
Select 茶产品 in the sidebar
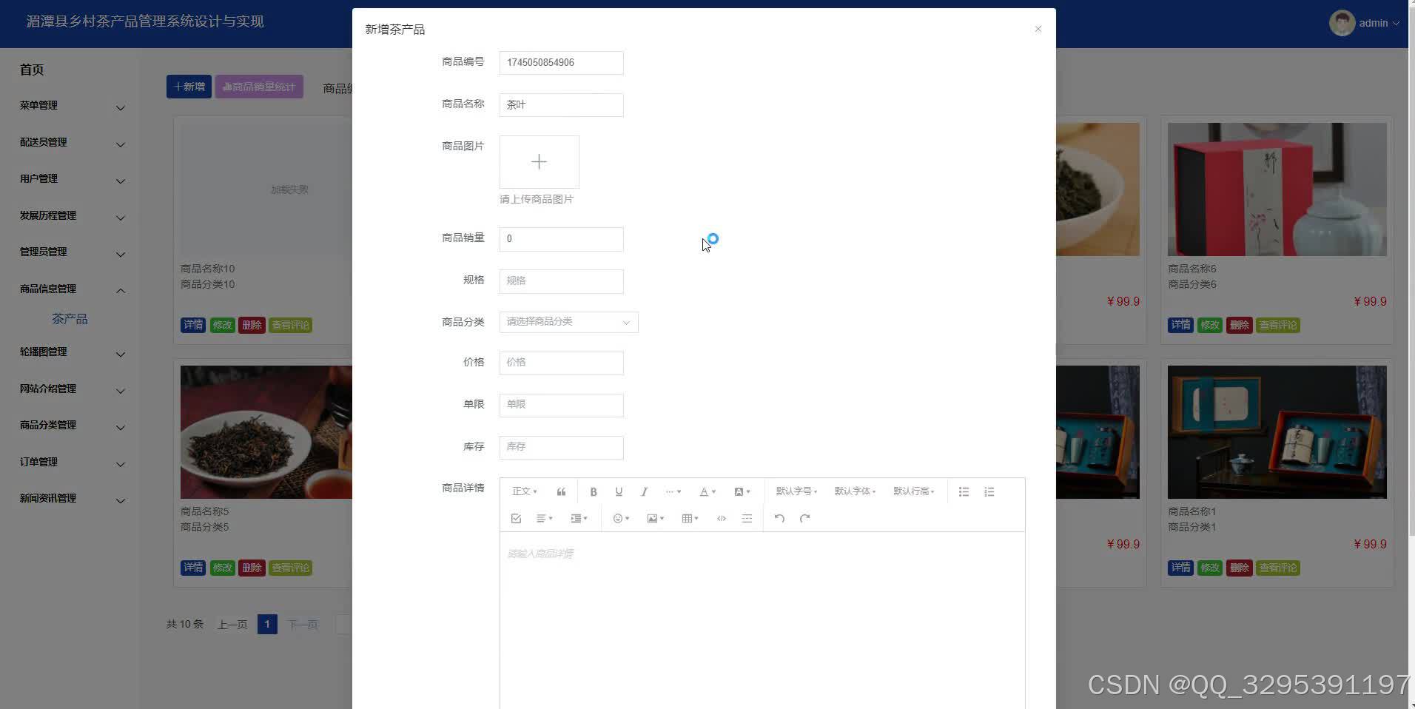[70, 318]
